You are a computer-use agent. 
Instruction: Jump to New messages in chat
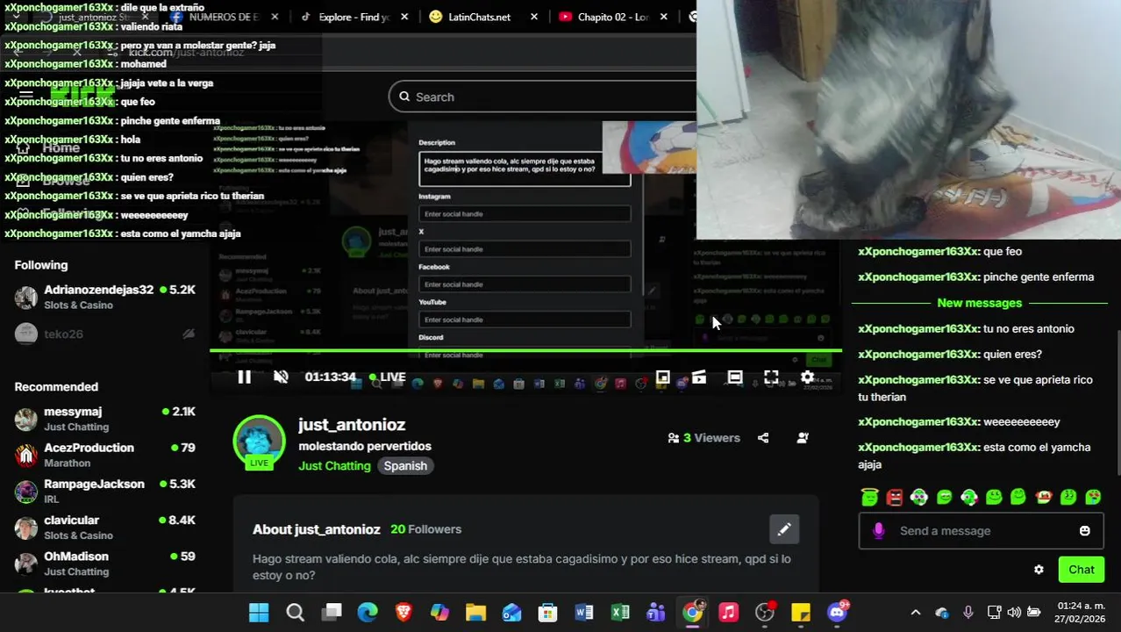[979, 303]
